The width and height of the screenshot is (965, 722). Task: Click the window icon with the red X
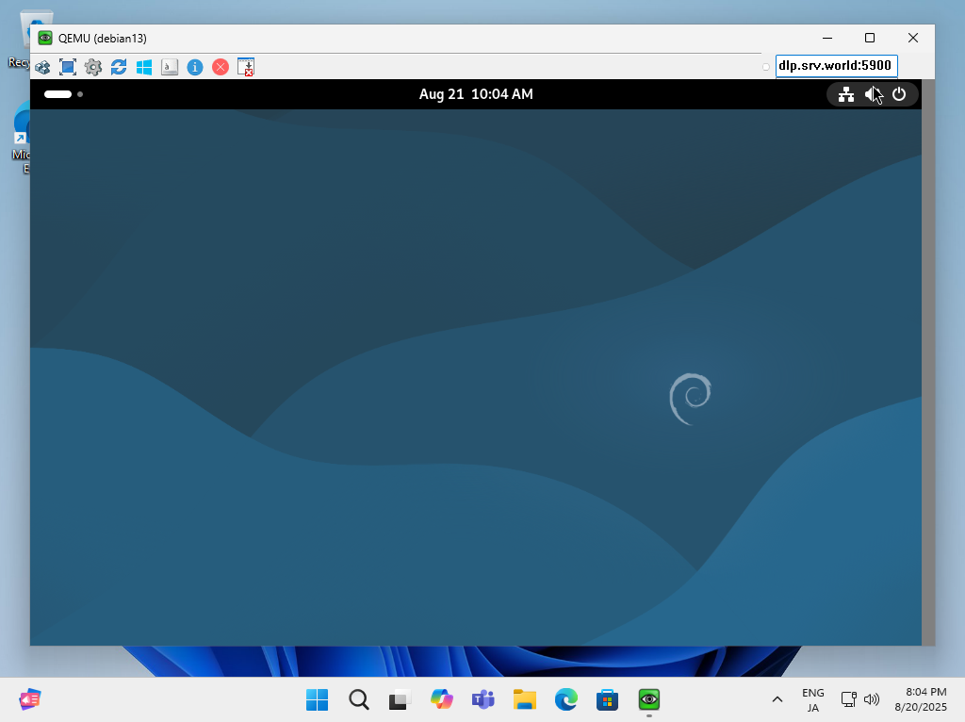click(246, 67)
